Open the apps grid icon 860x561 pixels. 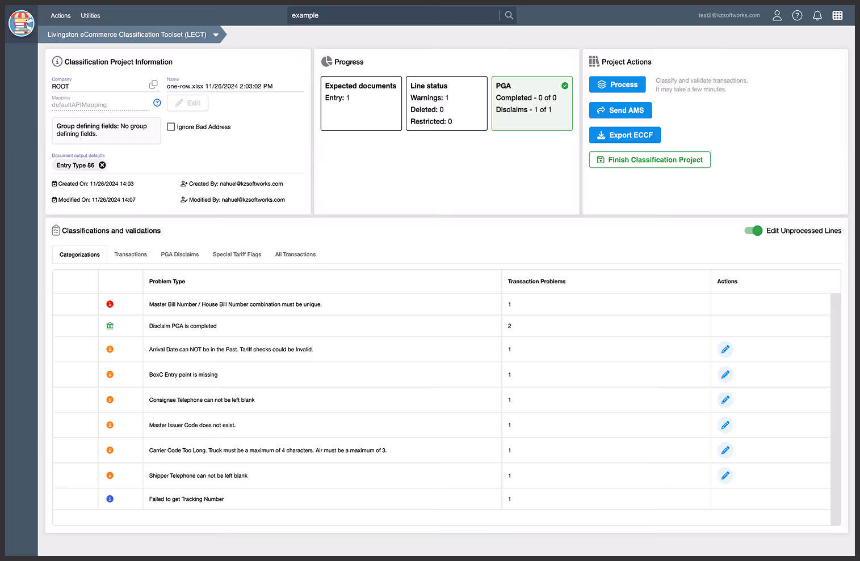pos(837,15)
